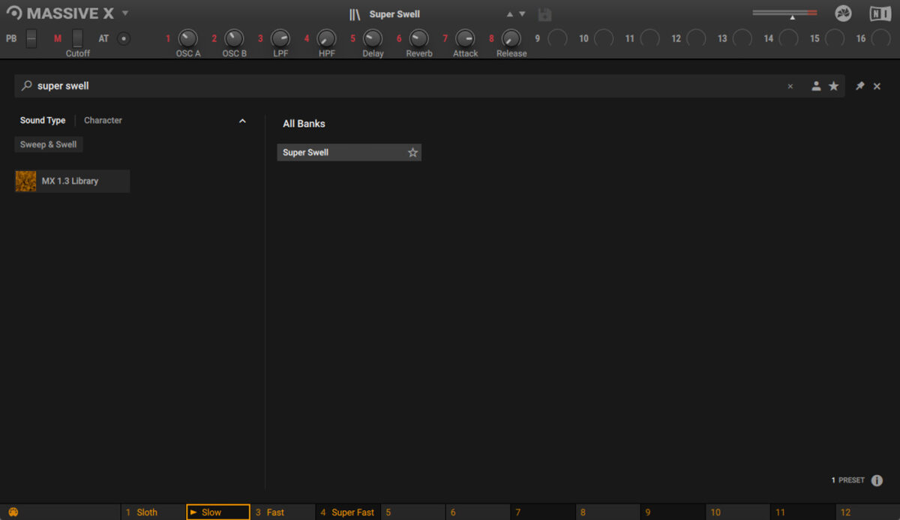Click the Reverb macro knob
Image resolution: width=900 pixels, height=520 pixels.
pos(419,38)
